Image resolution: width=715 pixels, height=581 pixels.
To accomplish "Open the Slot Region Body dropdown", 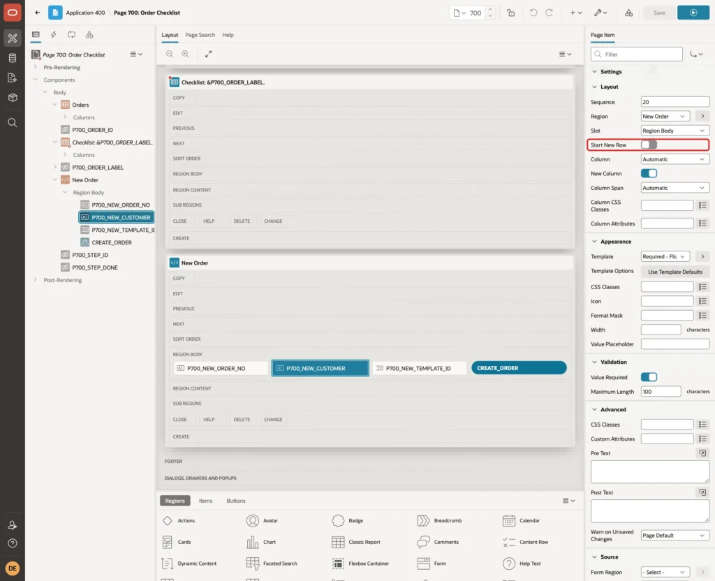I will click(675, 131).
